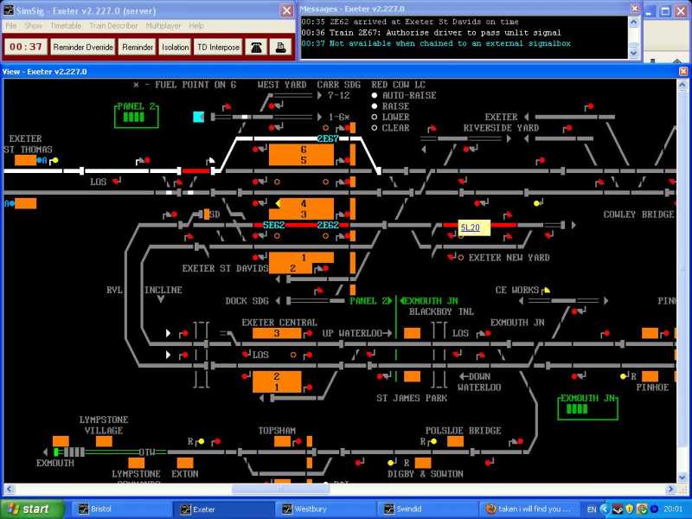Open the Show menu
The image size is (692, 519).
coord(34,26)
